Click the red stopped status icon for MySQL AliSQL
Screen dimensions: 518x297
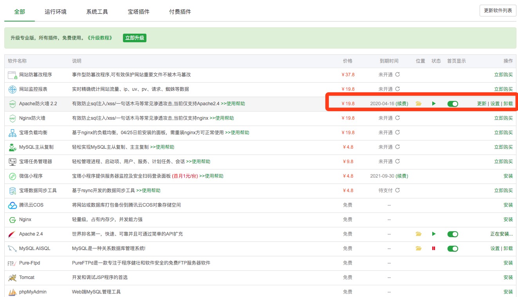[433, 248]
